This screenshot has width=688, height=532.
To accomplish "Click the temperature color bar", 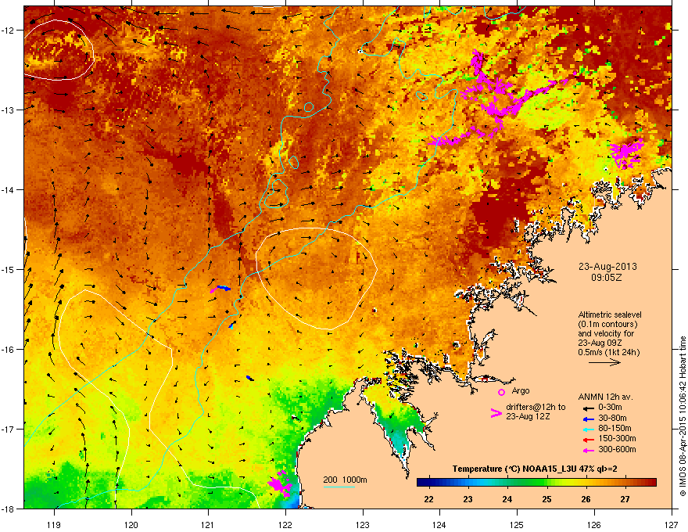I will 536,483.
